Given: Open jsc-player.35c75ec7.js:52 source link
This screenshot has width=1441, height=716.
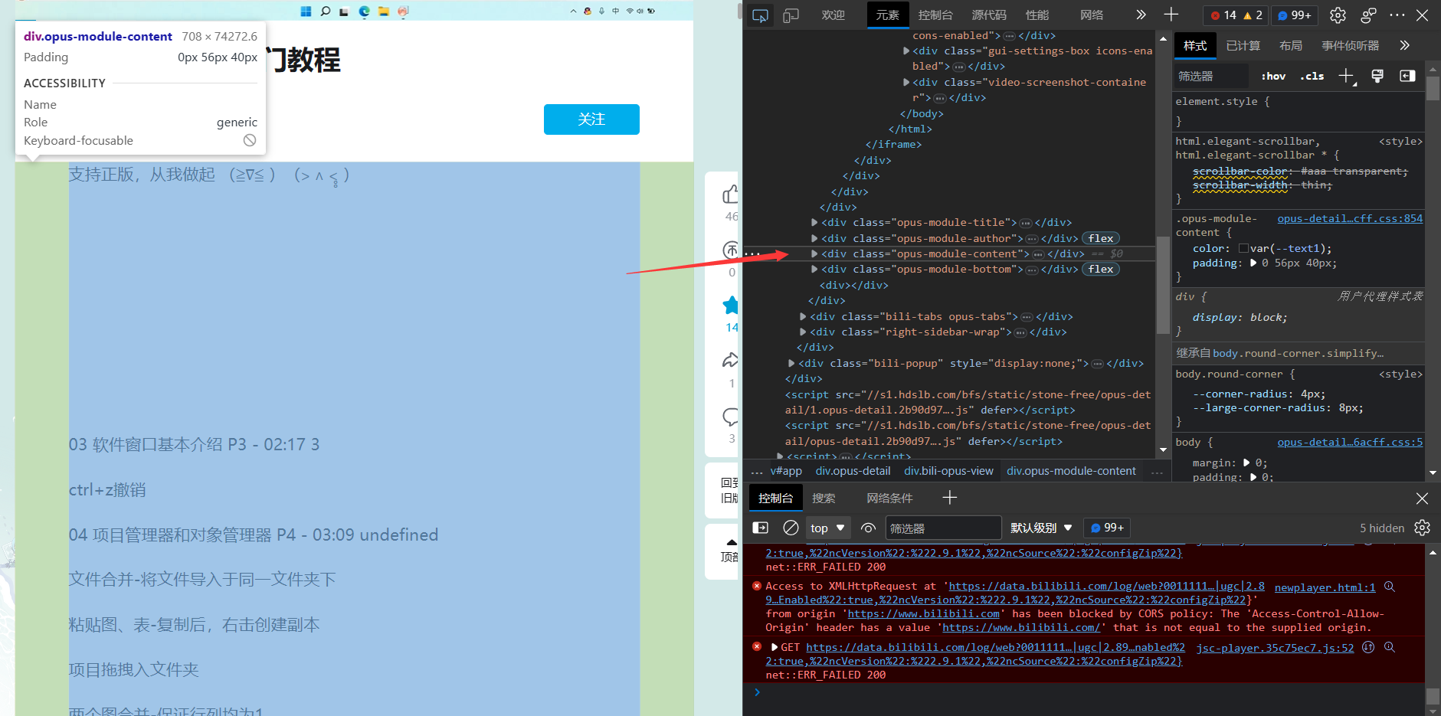Looking at the screenshot, I should point(1275,648).
